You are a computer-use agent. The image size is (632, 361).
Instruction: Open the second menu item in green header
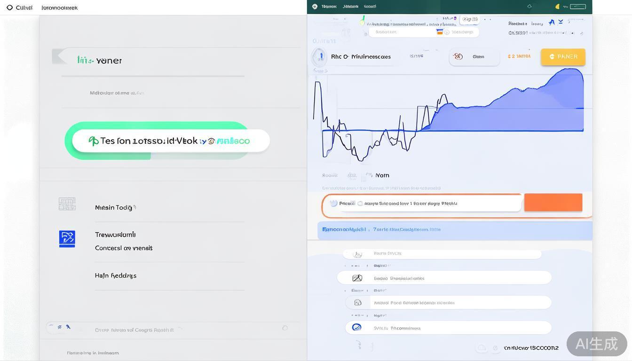pos(350,7)
